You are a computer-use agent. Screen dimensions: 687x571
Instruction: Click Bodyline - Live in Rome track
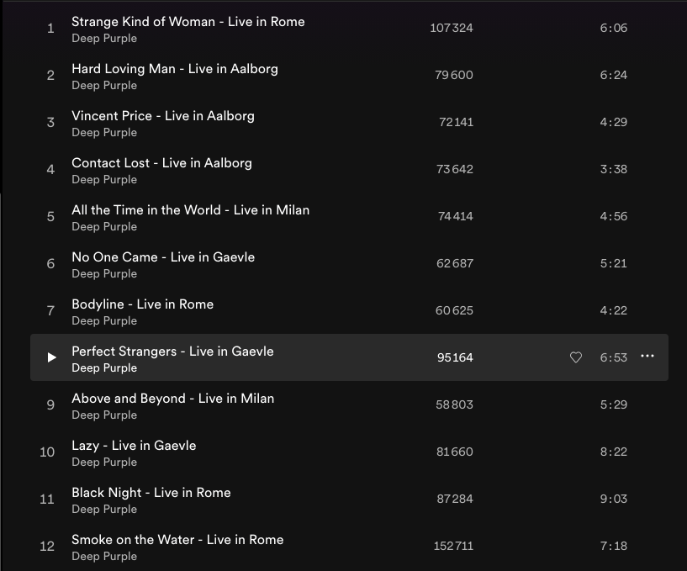tap(142, 304)
